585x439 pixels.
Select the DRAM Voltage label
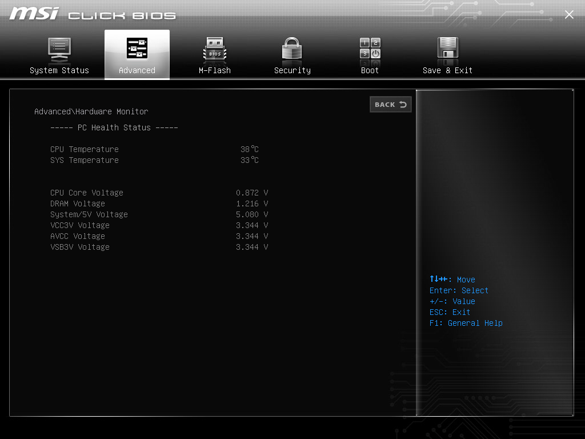pyautogui.click(x=78, y=203)
